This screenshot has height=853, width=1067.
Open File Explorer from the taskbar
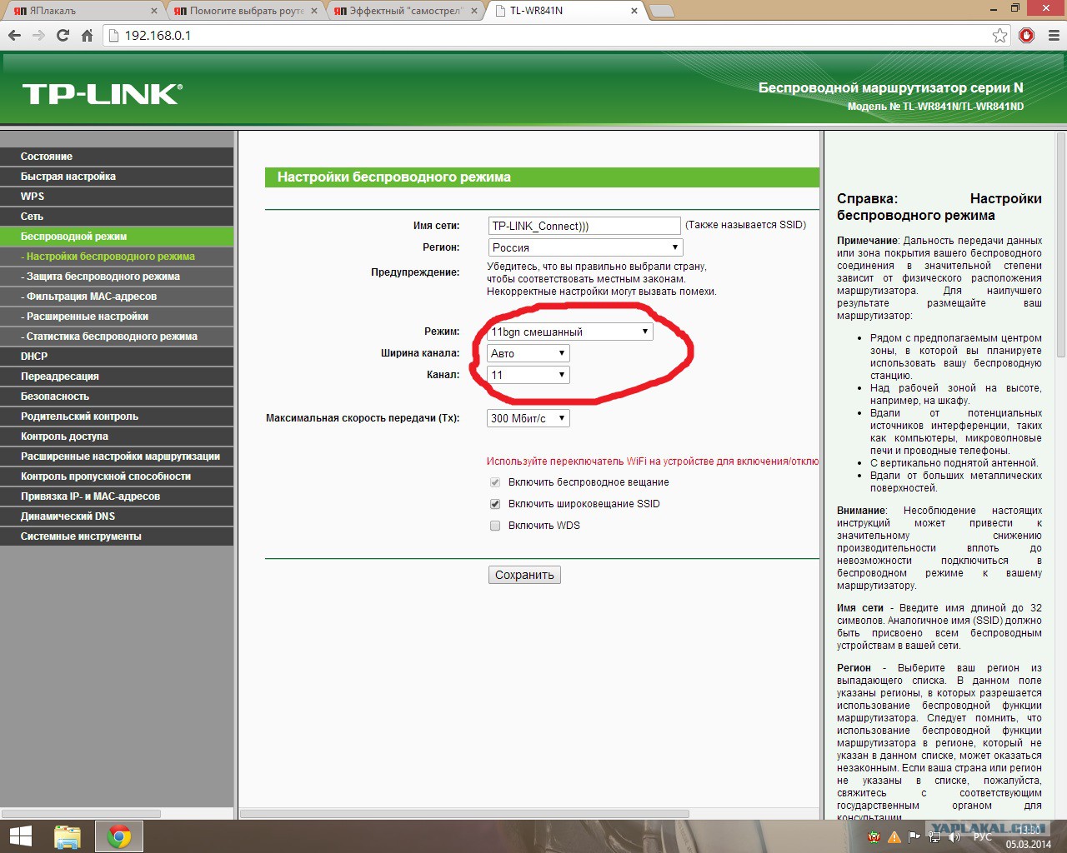68,836
